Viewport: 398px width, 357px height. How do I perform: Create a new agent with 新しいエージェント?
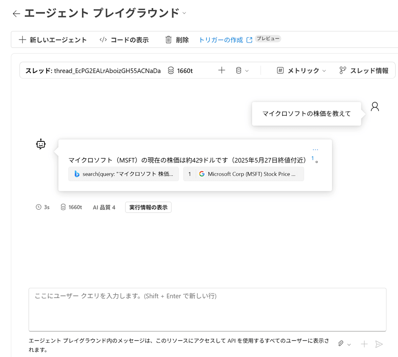53,40
